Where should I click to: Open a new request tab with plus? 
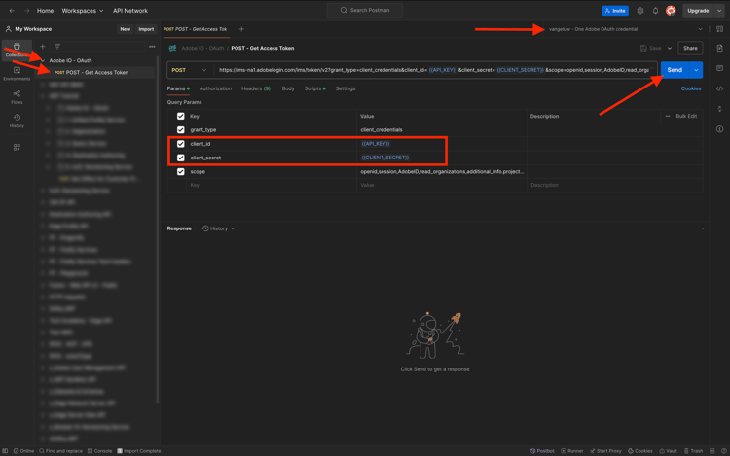coord(241,29)
